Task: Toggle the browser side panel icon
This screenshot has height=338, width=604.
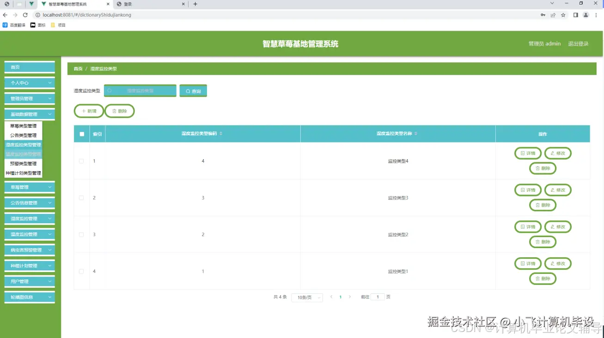Action: [x=576, y=15]
